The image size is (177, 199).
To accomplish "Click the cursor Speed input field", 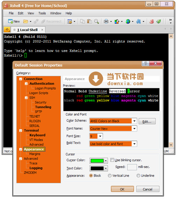I will coord(132,167).
